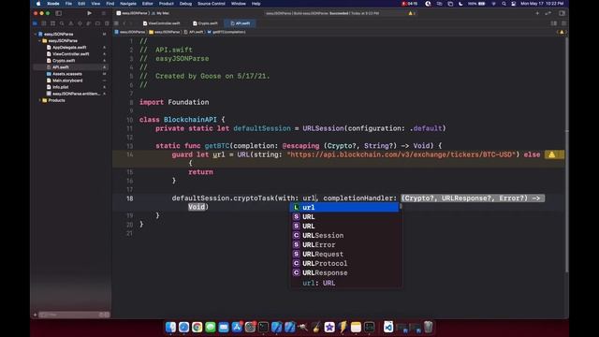Viewport: 599px width, 337px height.
Task: Select the easyJSONParse entitlements file
Action: (x=76, y=94)
